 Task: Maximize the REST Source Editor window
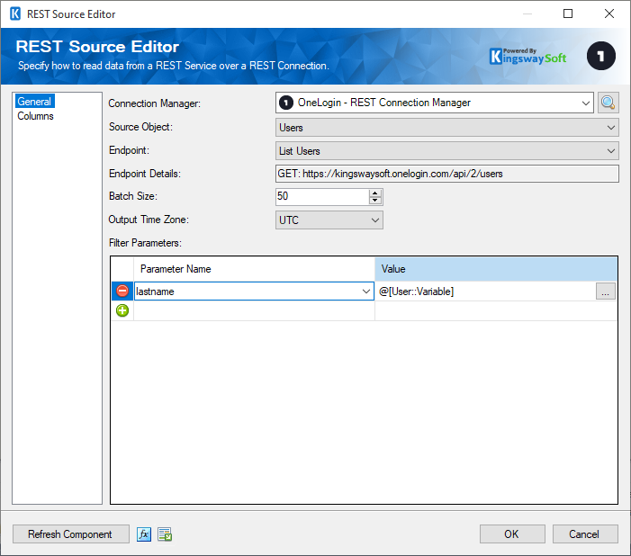pyautogui.click(x=568, y=13)
